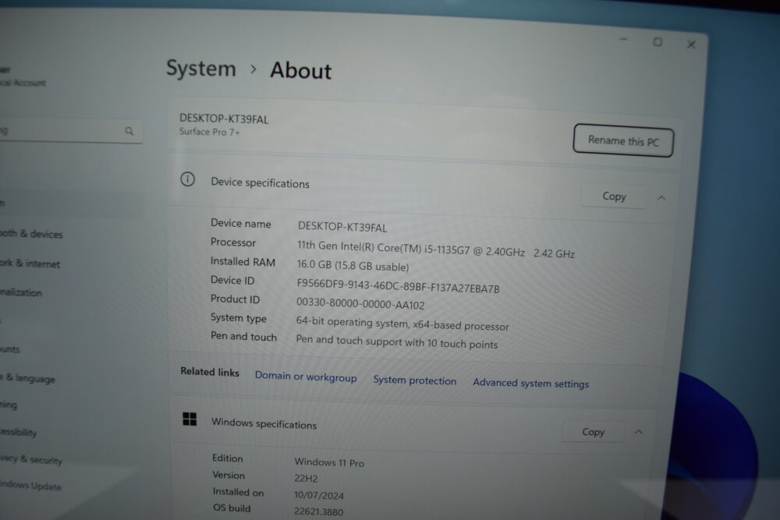The image size is (780, 520).
Task: Open Network & internet in sidebar
Action: (30, 264)
